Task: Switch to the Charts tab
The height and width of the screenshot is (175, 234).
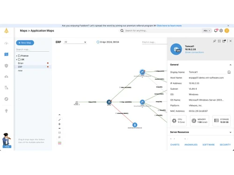Action: click(x=175, y=145)
